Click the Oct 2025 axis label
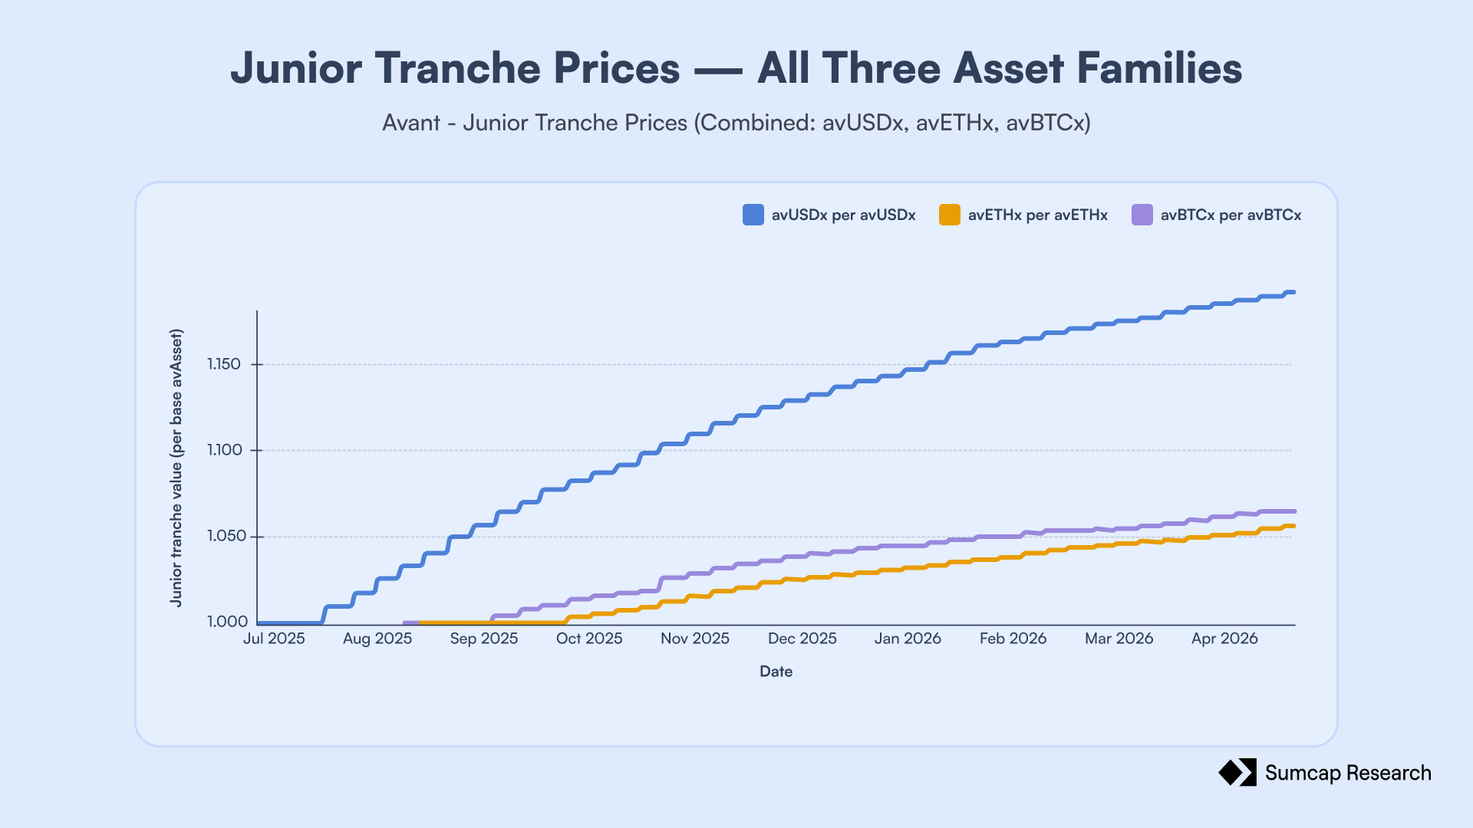 pyautogui.click(x=589, y=639)
